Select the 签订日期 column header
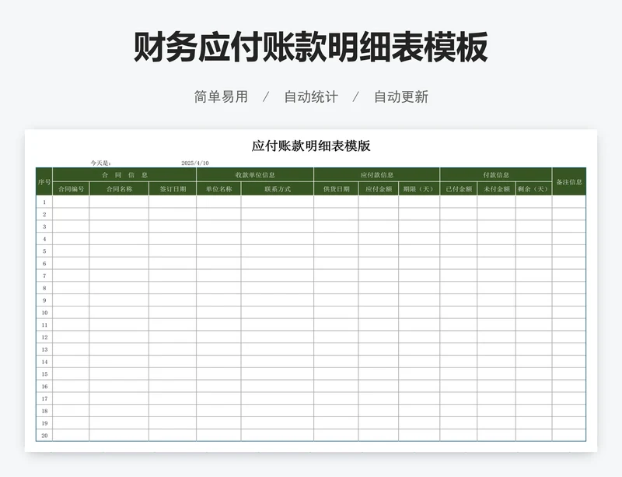The width and height of the screenshot is (622, 477). click(173, 189)
